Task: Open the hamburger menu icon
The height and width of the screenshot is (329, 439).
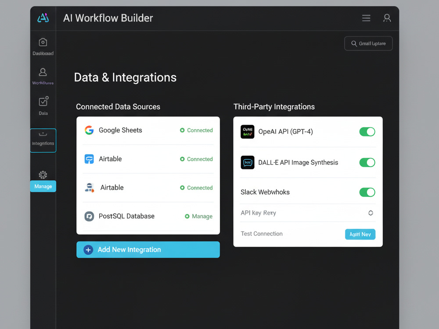Action: pyautogui.click(x=366, y=18)
